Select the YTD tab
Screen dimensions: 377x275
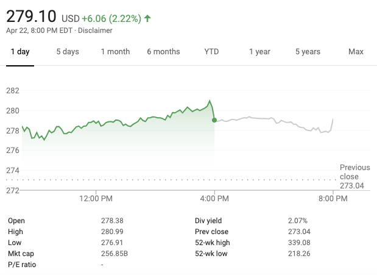click(211, 52)
